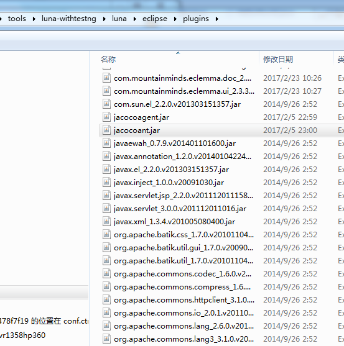Select javax.servlet_3.0.0.v201112011016.jar file name
Viewport: 344px width, 346px height.
(x=180, y=209)
